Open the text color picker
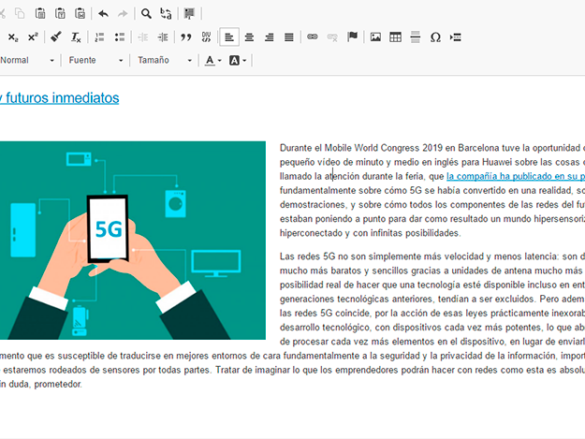The image size is (585, 439). coord(212,60)
